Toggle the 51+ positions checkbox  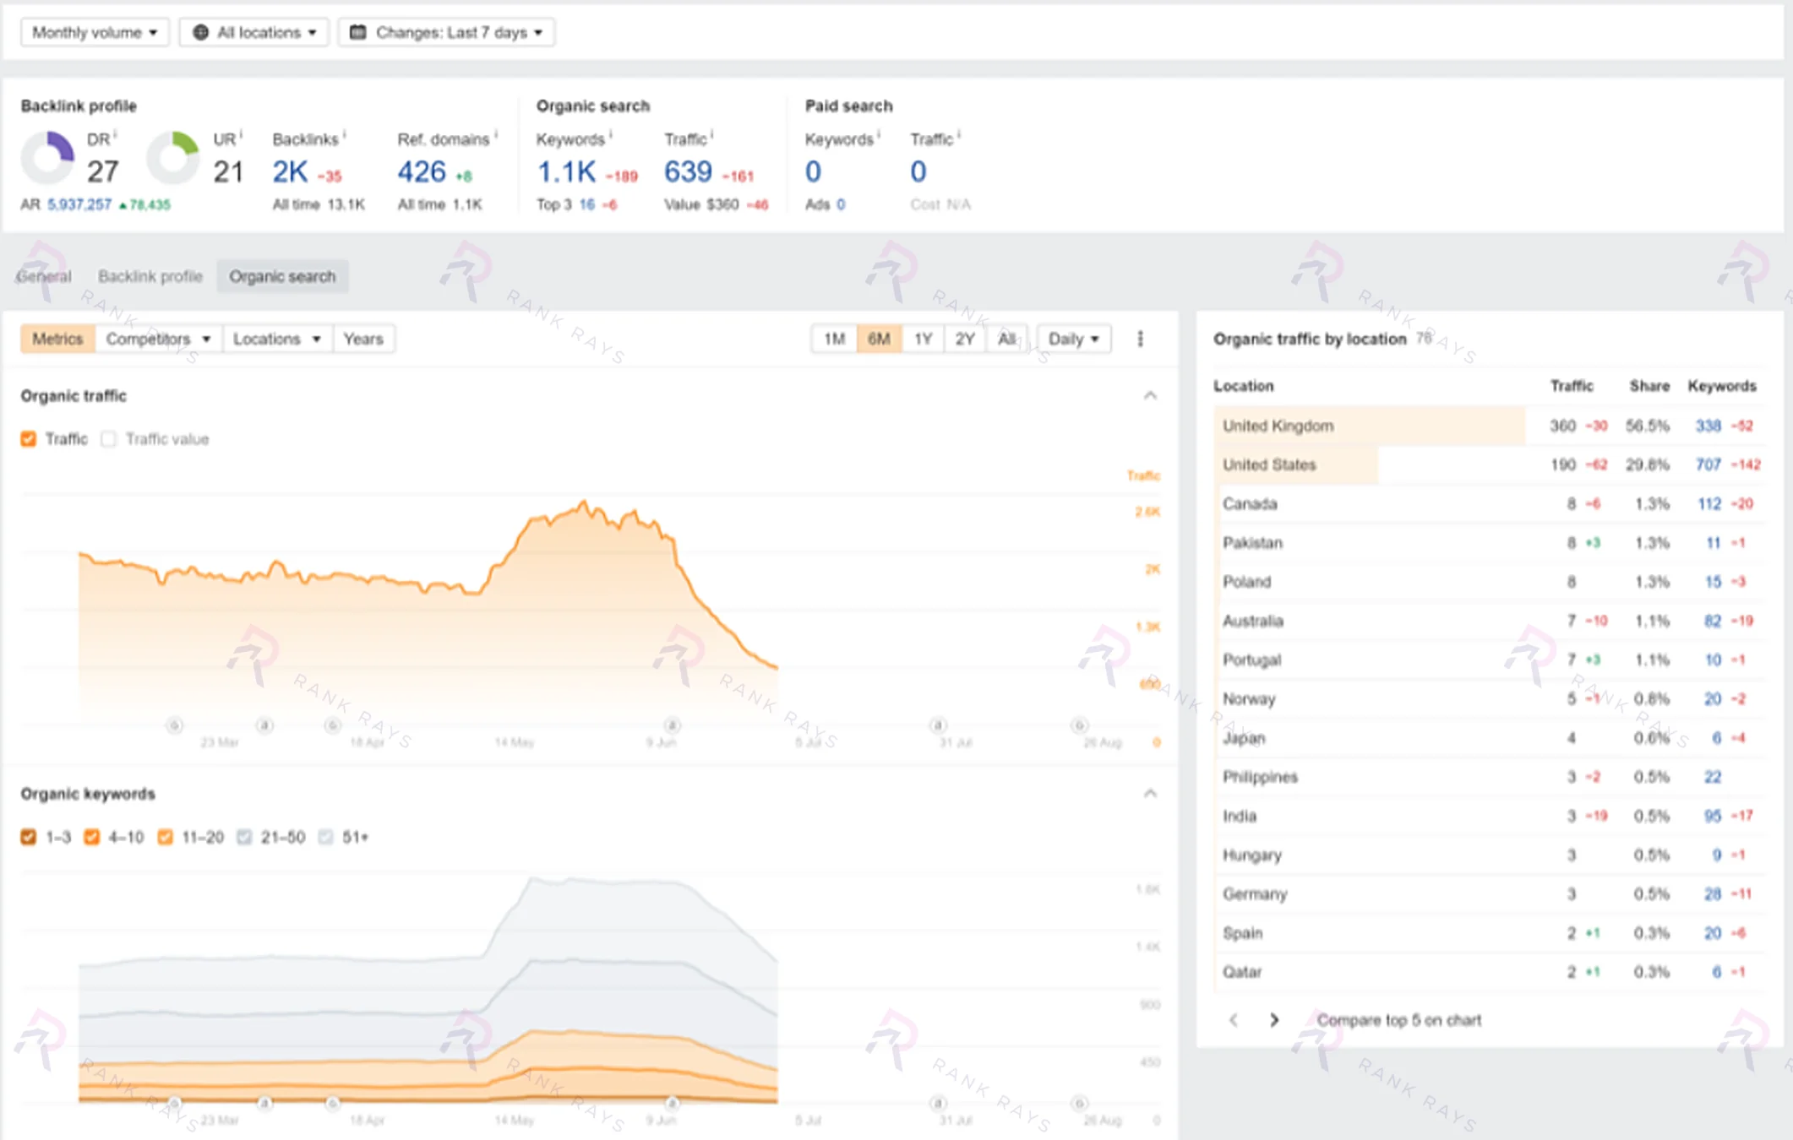pos(325,837)
